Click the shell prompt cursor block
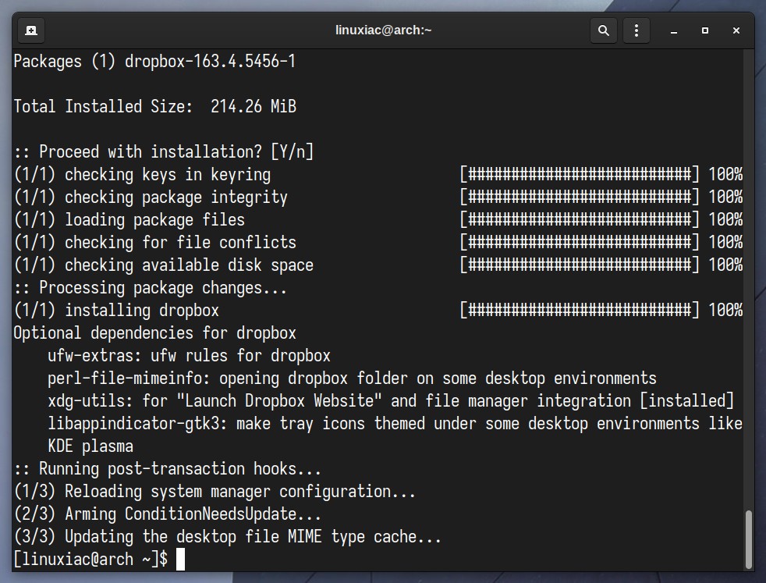766x583 pixels. point(180,559)
